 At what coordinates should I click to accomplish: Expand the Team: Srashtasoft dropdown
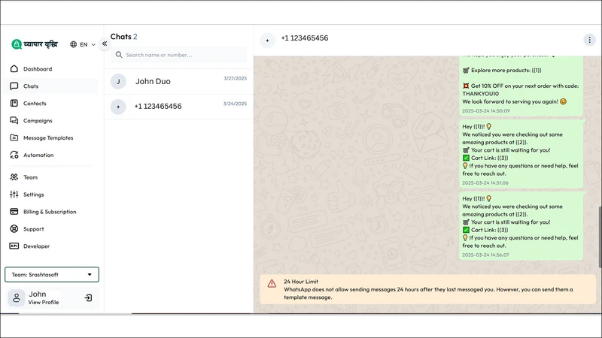click(52, 274)
